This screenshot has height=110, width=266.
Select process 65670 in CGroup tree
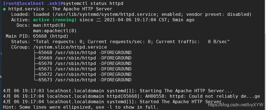[x=85, y=63]
